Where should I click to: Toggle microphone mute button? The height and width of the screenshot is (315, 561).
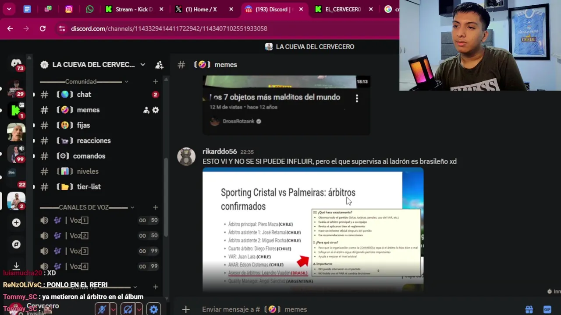(102, 309)
